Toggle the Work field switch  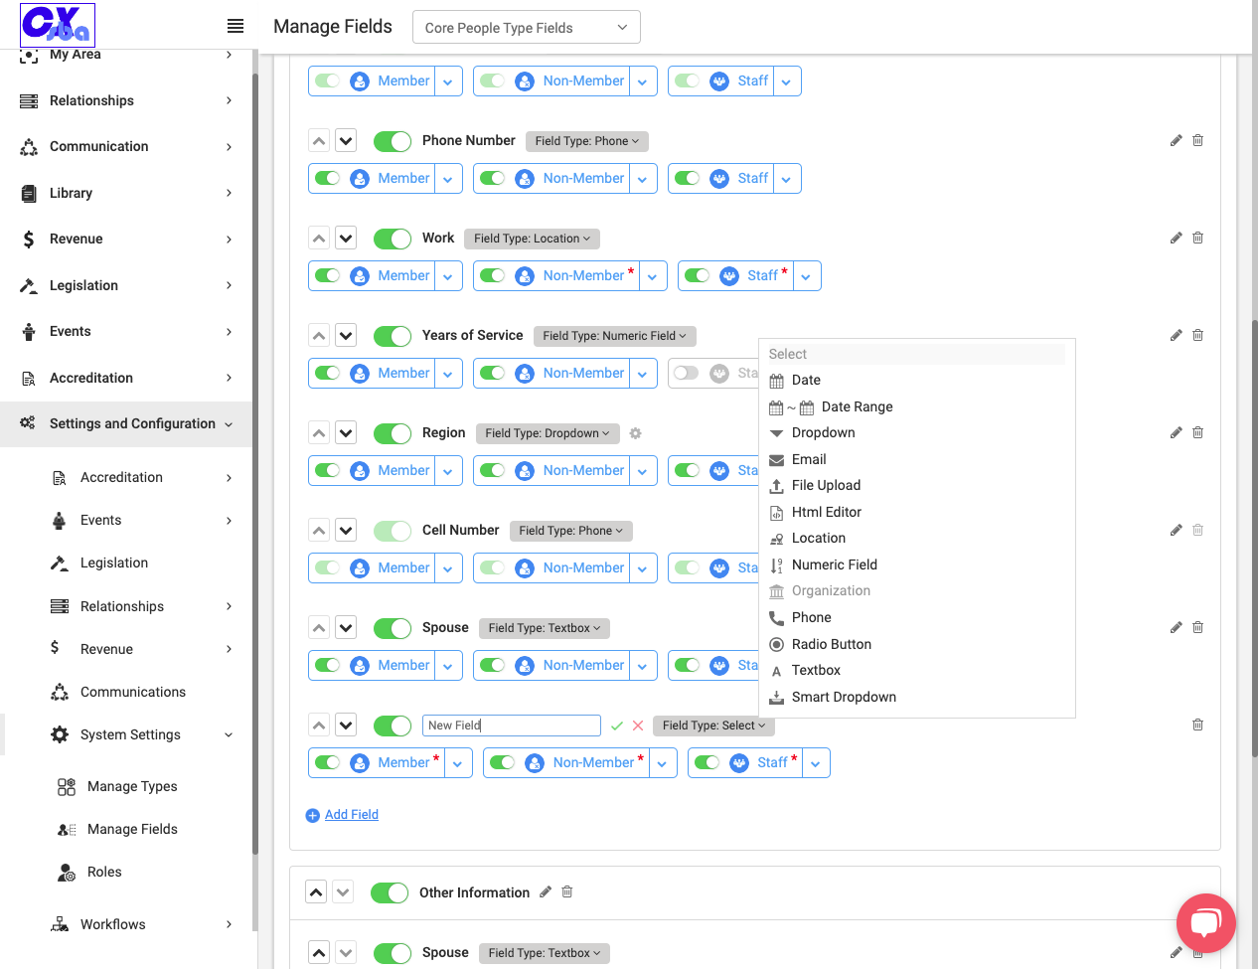point(393,239)
